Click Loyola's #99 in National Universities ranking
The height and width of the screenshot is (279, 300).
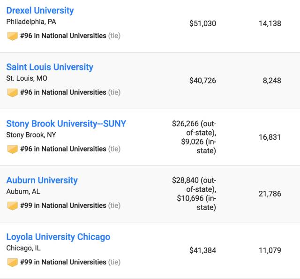(63, 262)
